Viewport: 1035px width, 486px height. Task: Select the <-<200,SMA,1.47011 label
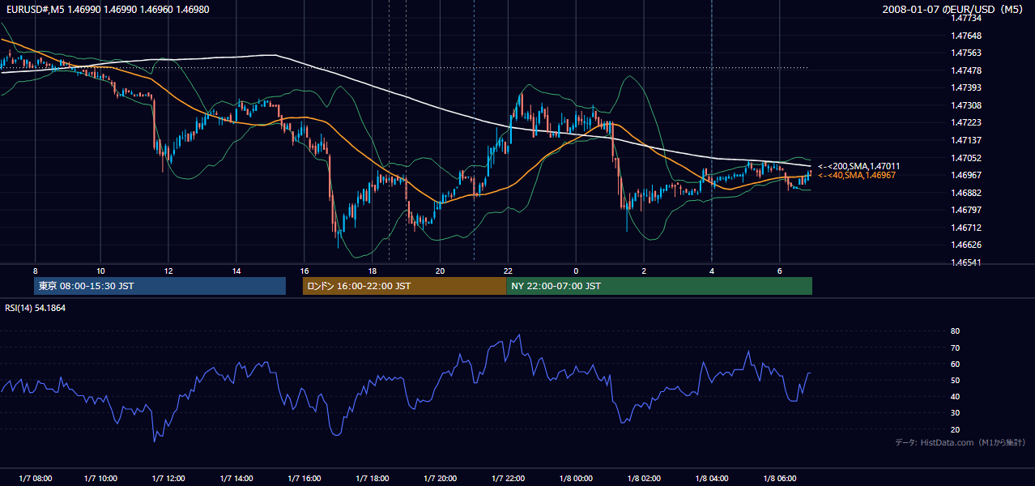click(x=858, y=166)
